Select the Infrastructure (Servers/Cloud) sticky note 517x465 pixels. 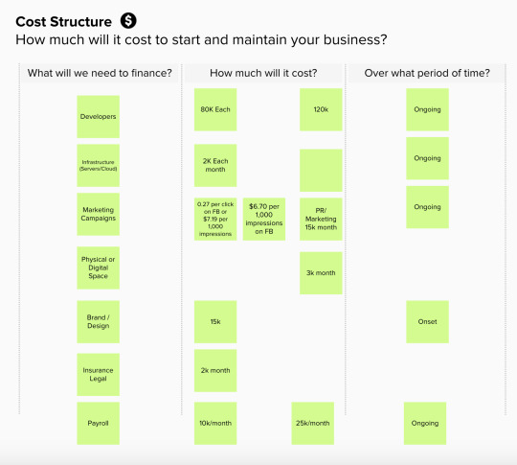click(98, 166)
